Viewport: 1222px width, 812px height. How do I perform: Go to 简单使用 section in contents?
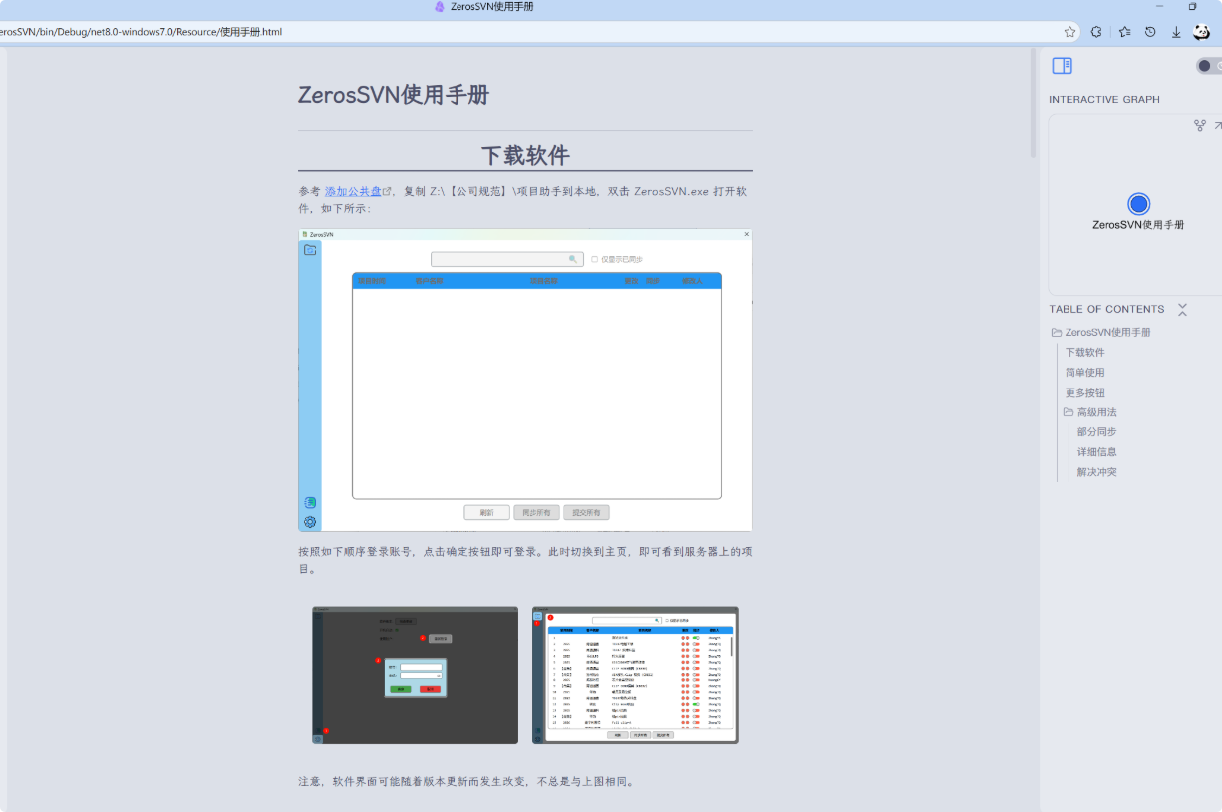(x=1084, y=373)
